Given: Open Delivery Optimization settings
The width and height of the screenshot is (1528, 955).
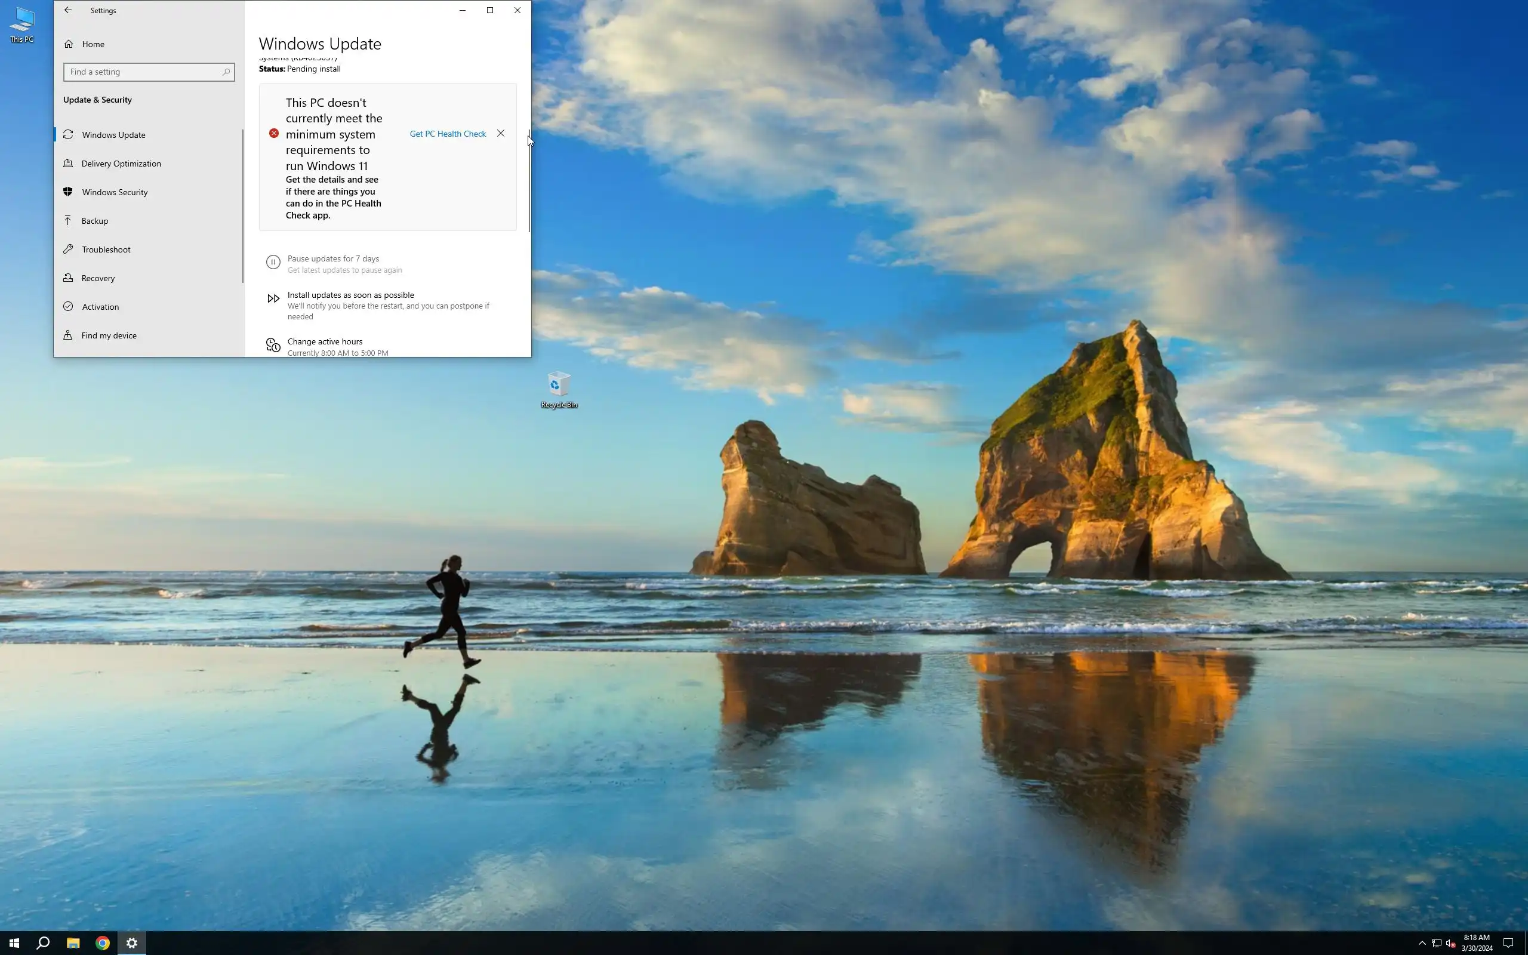Looking at the screenshot, I should click(121, 164).
